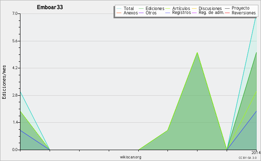Image resolution: width=261 pixels, height=161 pixels.
Task: Click the Otros legend entry
Action: tap(151, 13)
